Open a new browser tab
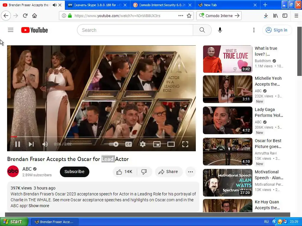The image size is (302, 226). 265,5
